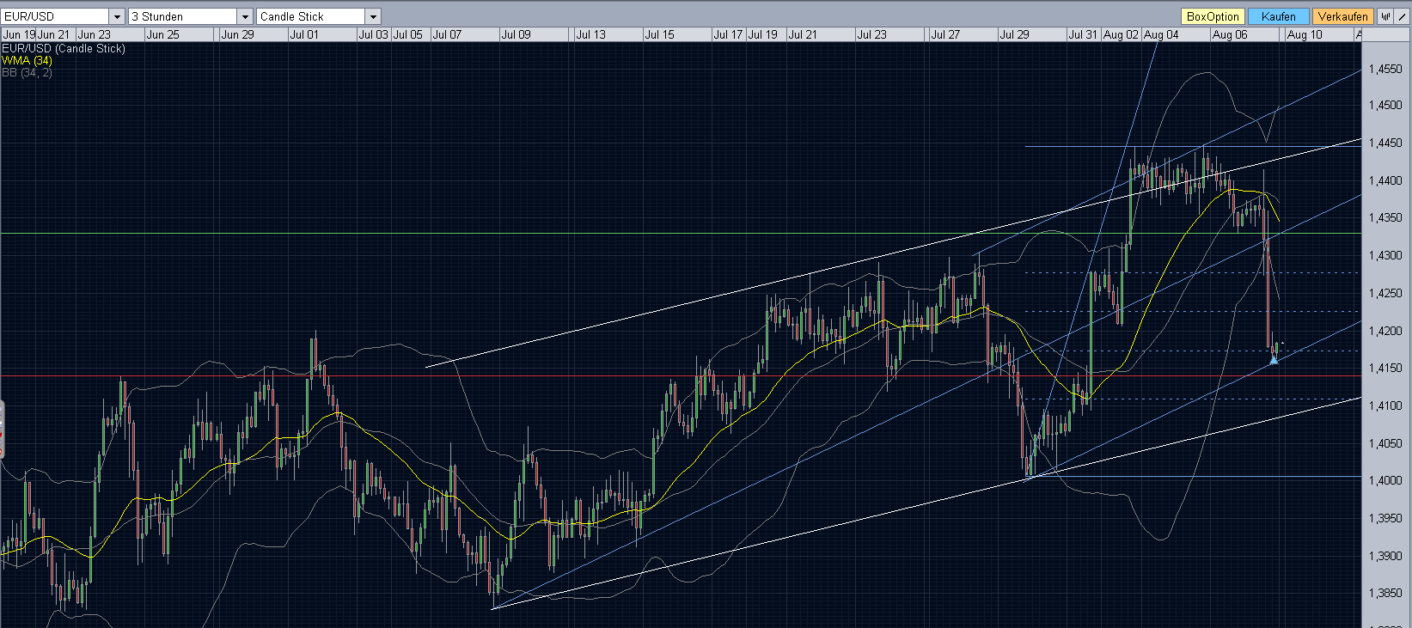The width and height of the screenshot is (1412, 628).
Task: Click the blue arrow marker at latest candle
Action: coord(1274,360)
